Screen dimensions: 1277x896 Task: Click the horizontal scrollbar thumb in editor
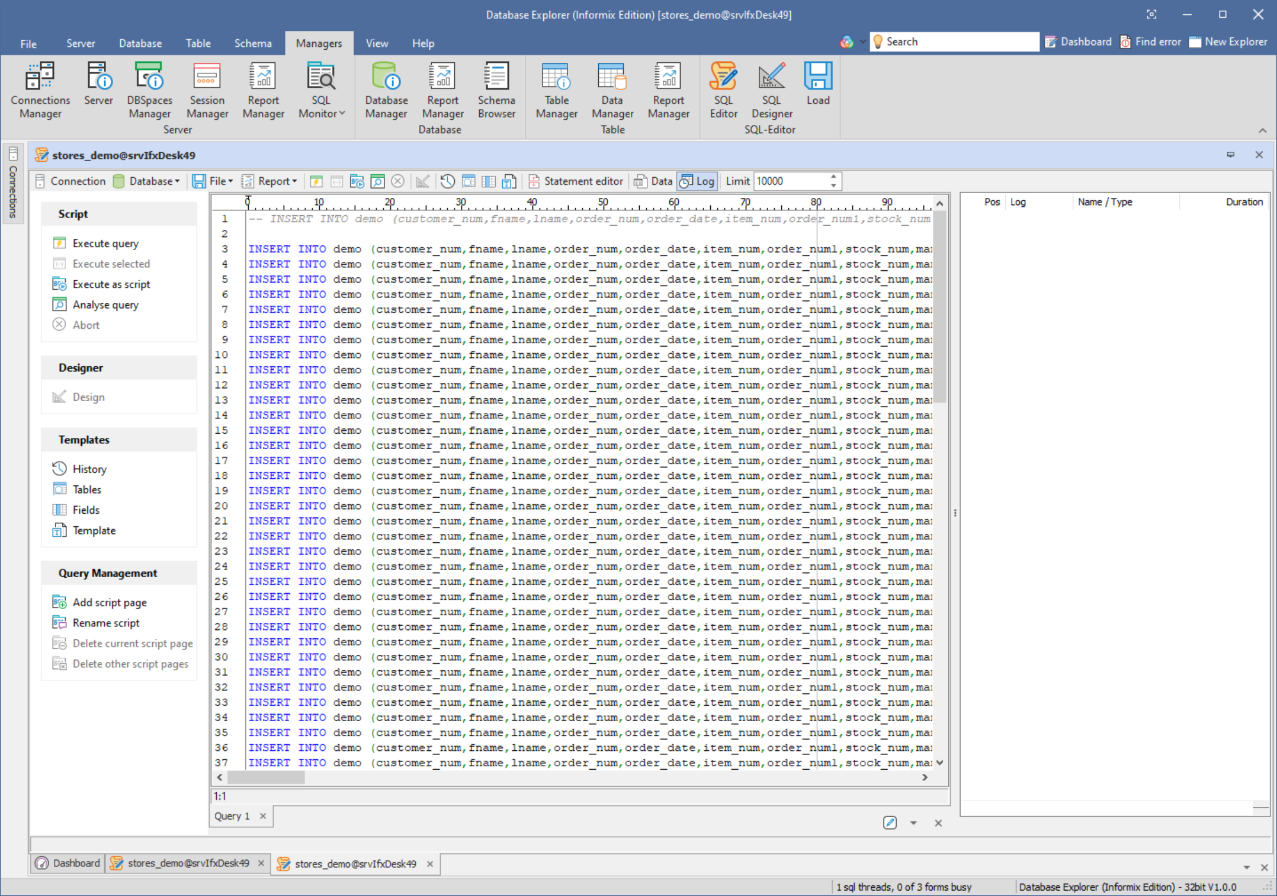tap(266, 777)
